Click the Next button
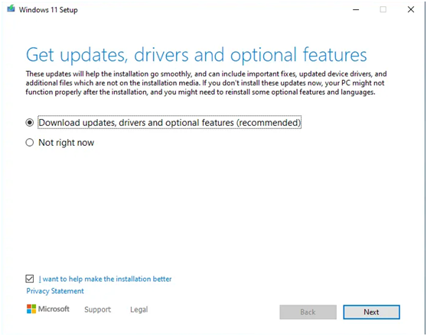 371,312
